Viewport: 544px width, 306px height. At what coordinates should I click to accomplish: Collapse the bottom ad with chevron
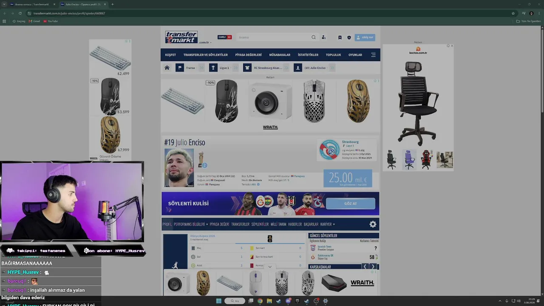[270, 267]
